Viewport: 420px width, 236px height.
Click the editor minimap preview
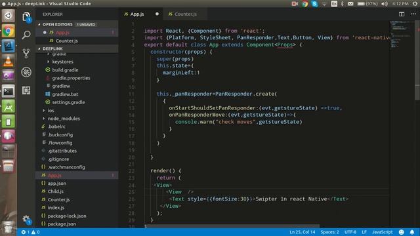pyautogui.click(x=402, y=35)
